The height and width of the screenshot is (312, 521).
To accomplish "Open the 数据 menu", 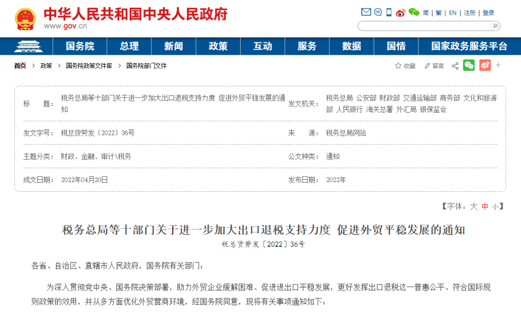I will [352, 46].
